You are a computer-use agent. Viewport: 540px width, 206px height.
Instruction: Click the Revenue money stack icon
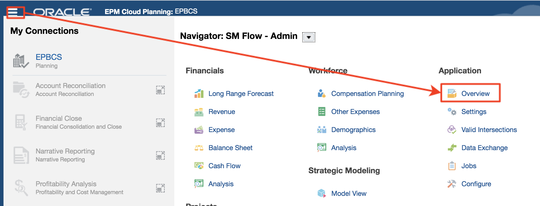coord(199,112)
